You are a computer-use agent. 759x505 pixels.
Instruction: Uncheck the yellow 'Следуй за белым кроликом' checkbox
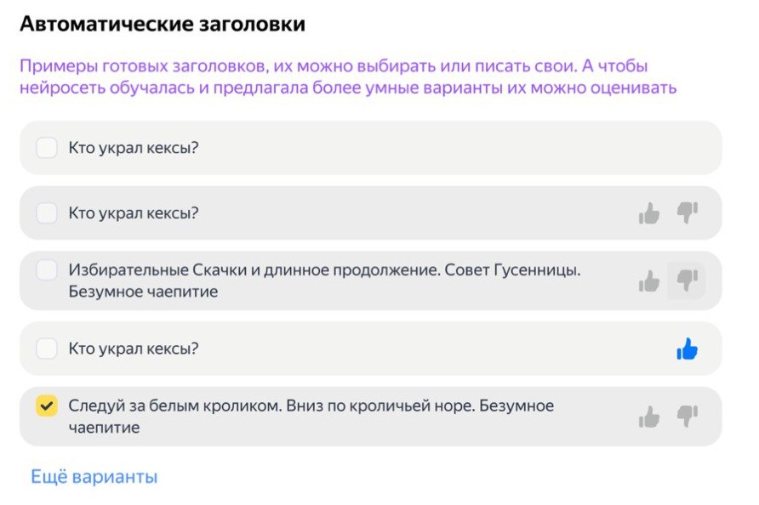point(47,406)
